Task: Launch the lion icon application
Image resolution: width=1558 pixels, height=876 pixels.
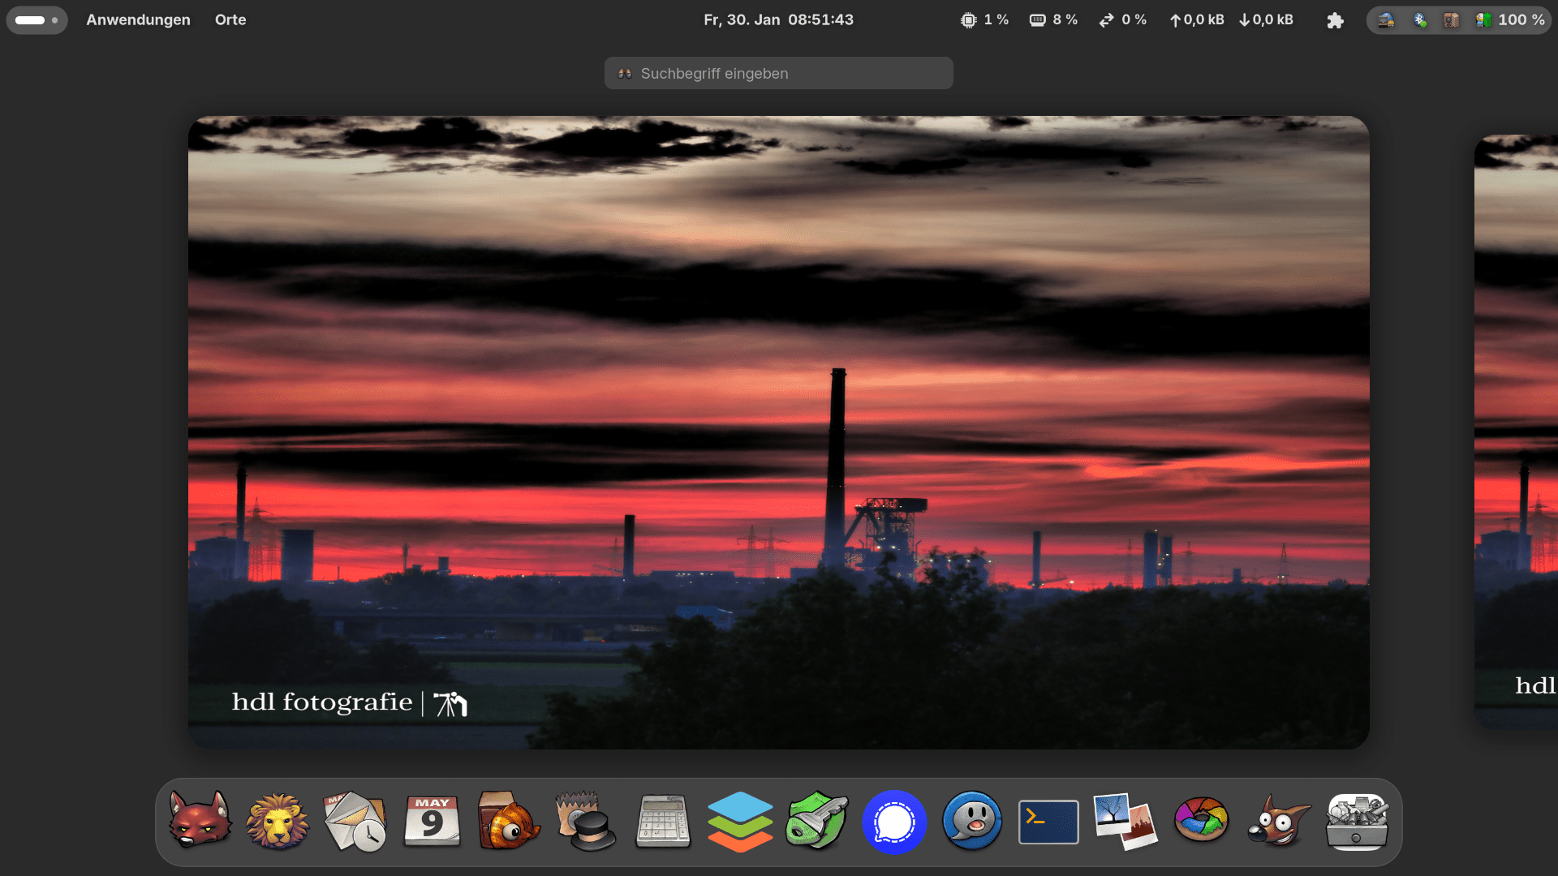Action: point(278,821)
